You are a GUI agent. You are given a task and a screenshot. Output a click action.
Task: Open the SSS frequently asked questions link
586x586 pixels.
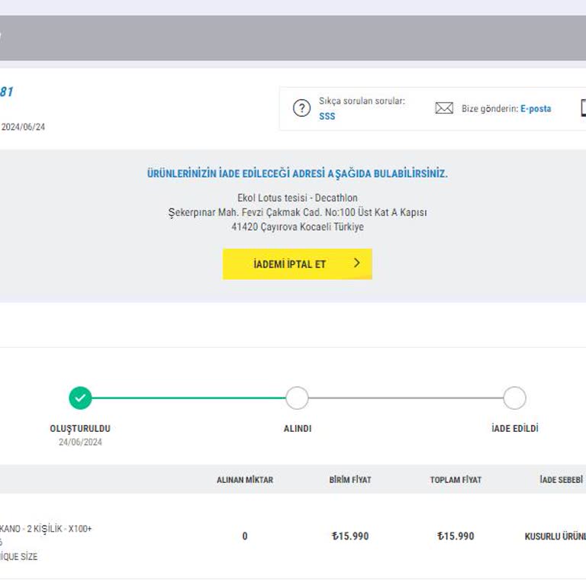[327, 116]
